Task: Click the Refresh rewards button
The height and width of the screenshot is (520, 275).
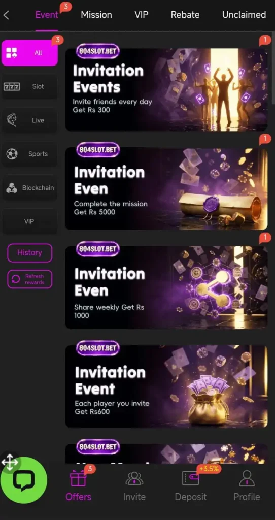Action: (x=30, y=279)
